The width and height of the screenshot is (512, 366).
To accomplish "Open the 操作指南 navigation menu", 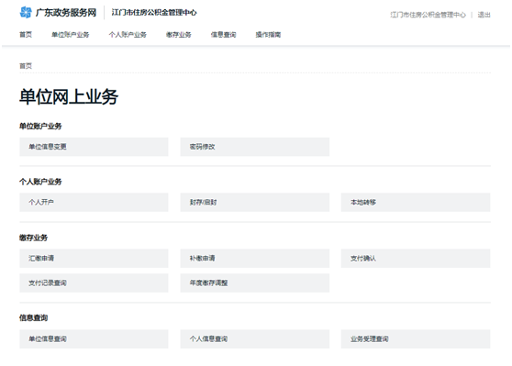I will (x=268, y=35).
